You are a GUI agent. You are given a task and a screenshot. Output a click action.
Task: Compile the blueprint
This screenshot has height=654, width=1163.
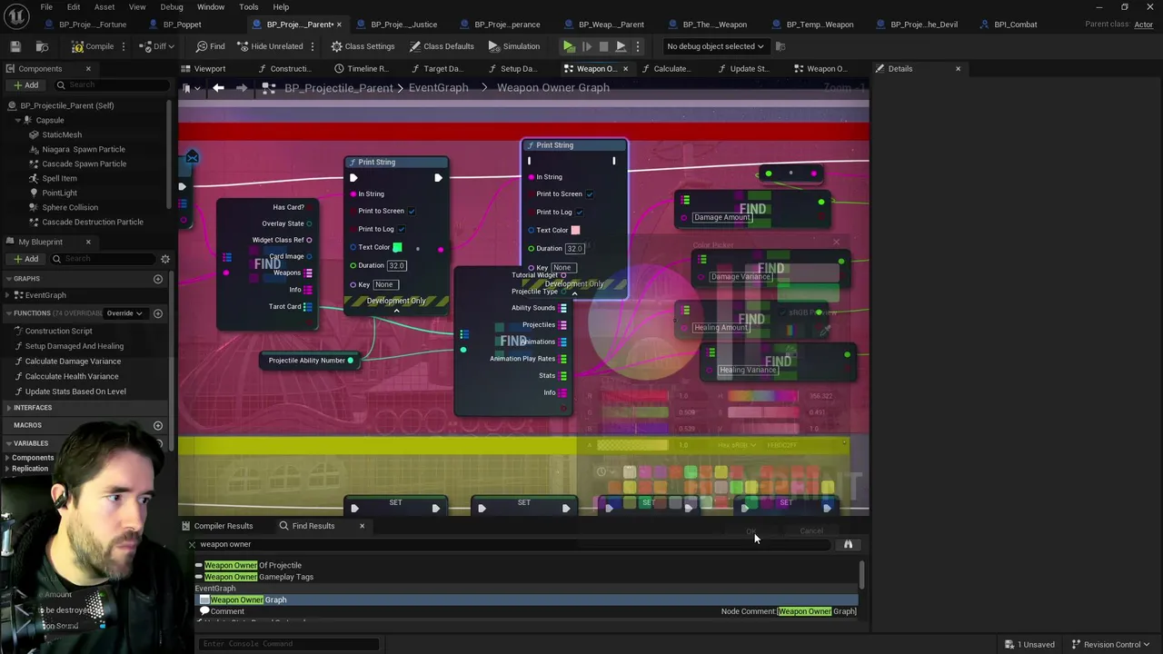click(93, 46)
